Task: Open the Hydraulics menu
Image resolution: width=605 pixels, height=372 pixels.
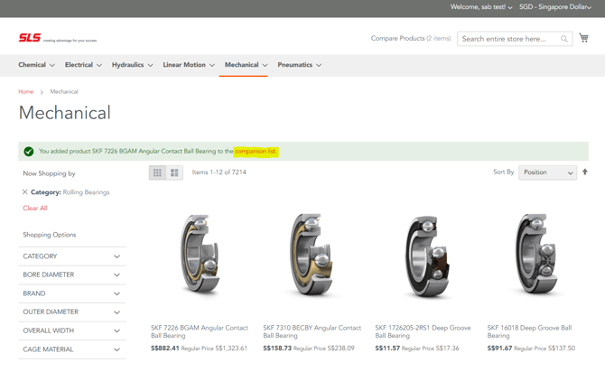Action: coord(133,65)
